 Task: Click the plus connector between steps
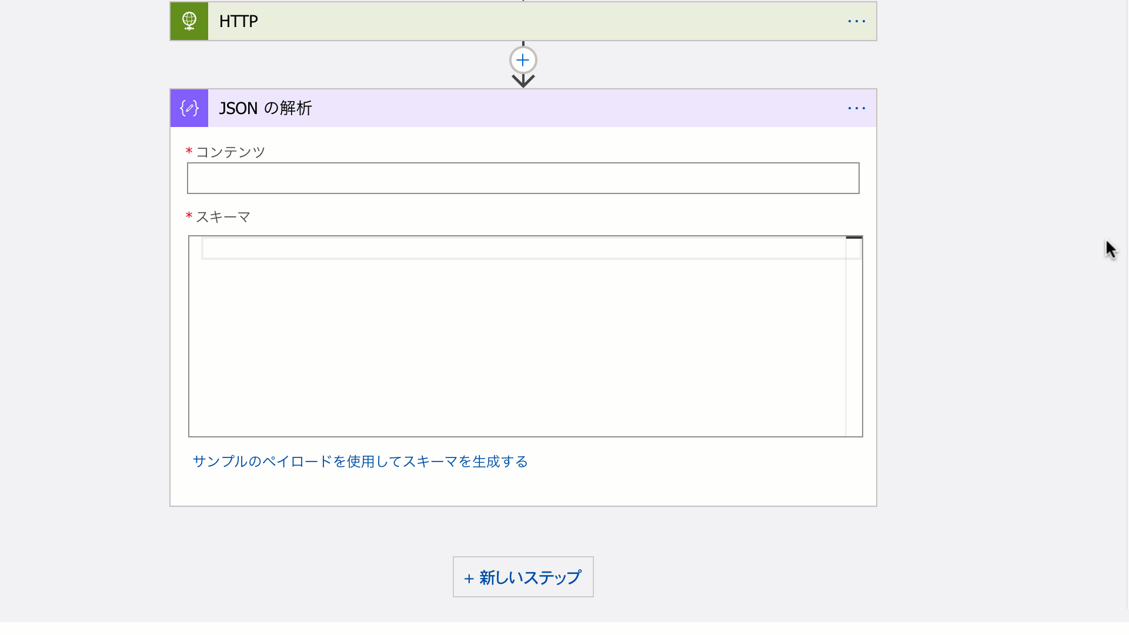point(523,60)
